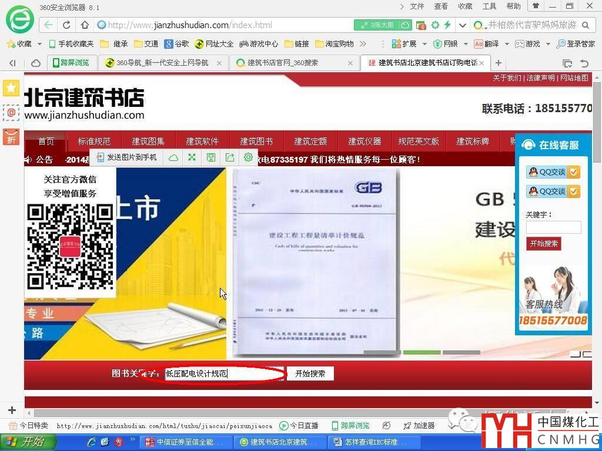The width and height of the screenshot is (602, 451).
Task: Open 建筑软件 navigation item
Action: click(x=202, y=141)
